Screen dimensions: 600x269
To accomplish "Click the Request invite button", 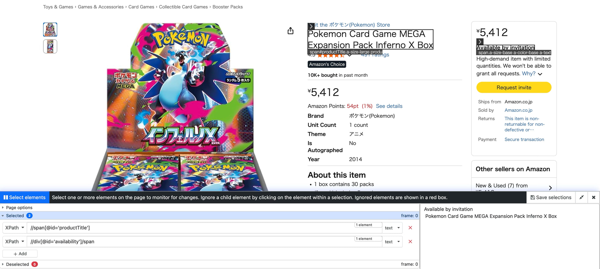I will pos(514,87).
